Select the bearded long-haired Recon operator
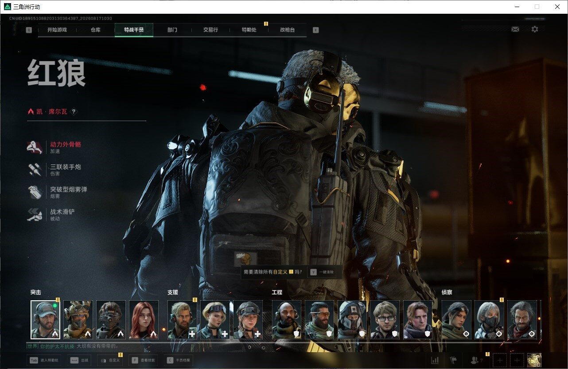This screenshot has height=369, width=568. (x=522, y=320)
